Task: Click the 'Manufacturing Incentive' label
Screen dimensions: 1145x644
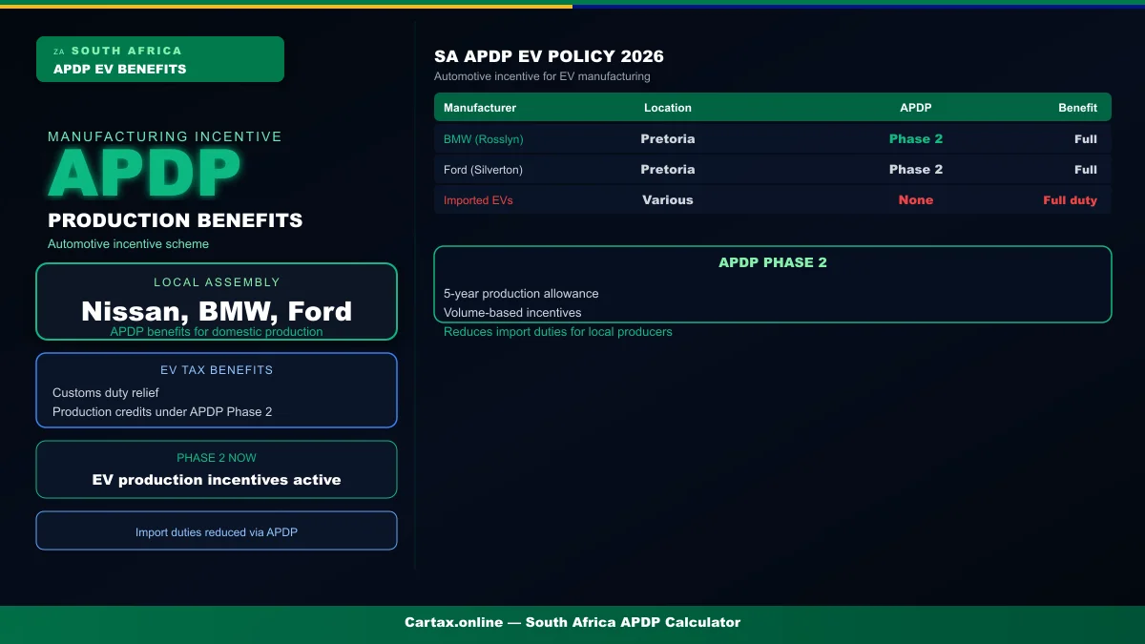Action: coord(165,136)
